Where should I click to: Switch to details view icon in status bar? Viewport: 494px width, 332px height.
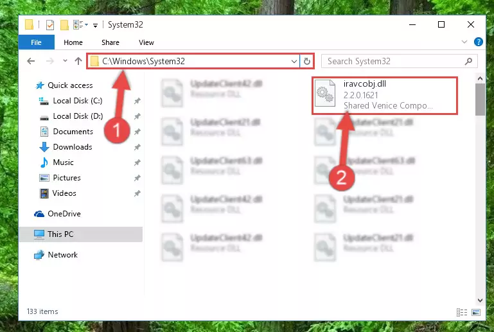[462, 312]
